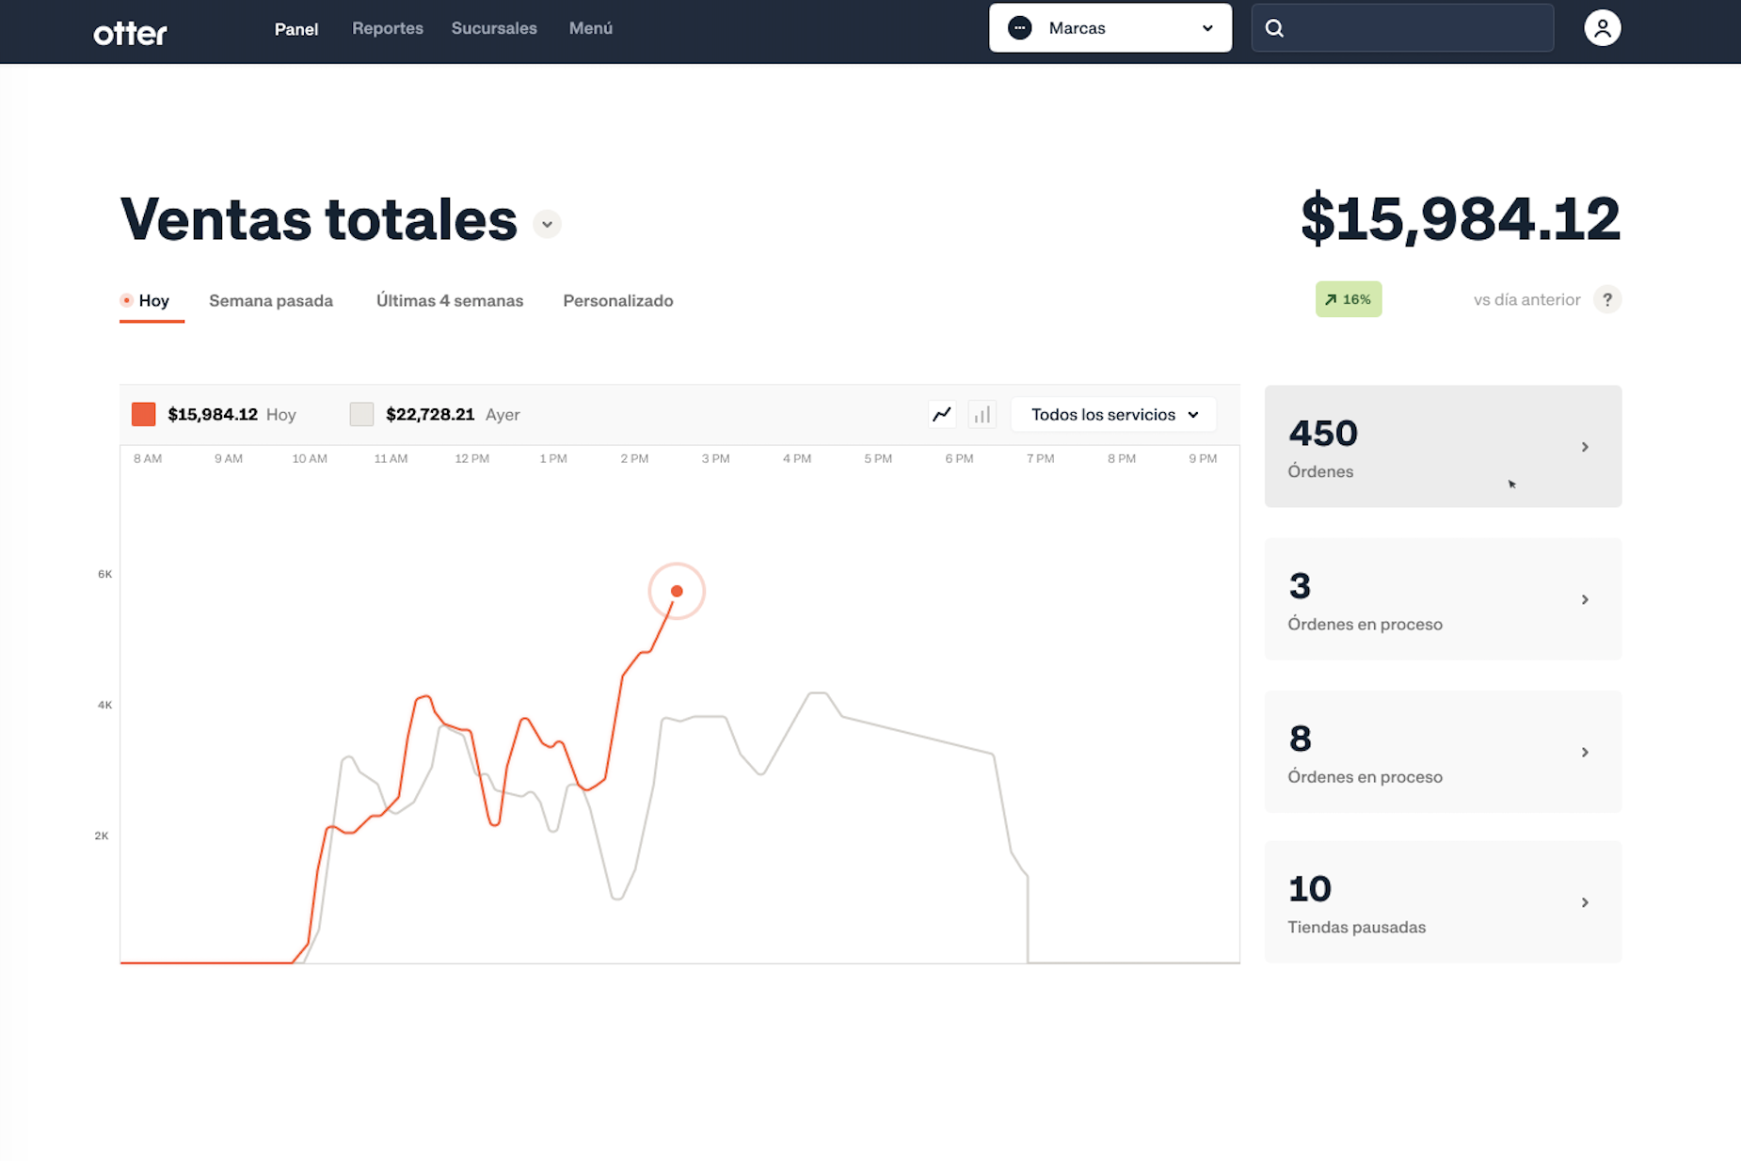Viewport: 1741px width, 1161px height.
Task: Open the 8 Órdenes en proceso chevron
Action: point(1585,752)
